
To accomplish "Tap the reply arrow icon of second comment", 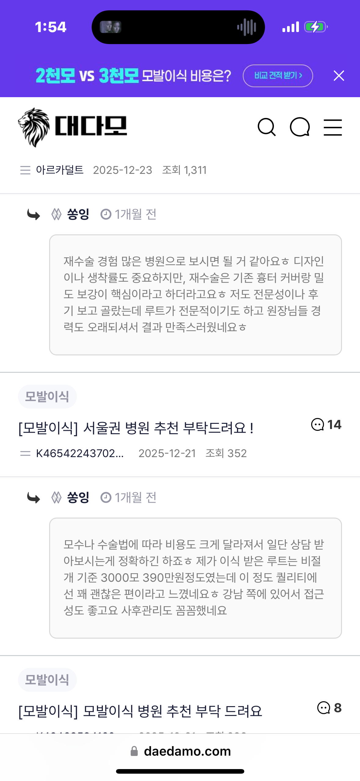I will 34,498.
